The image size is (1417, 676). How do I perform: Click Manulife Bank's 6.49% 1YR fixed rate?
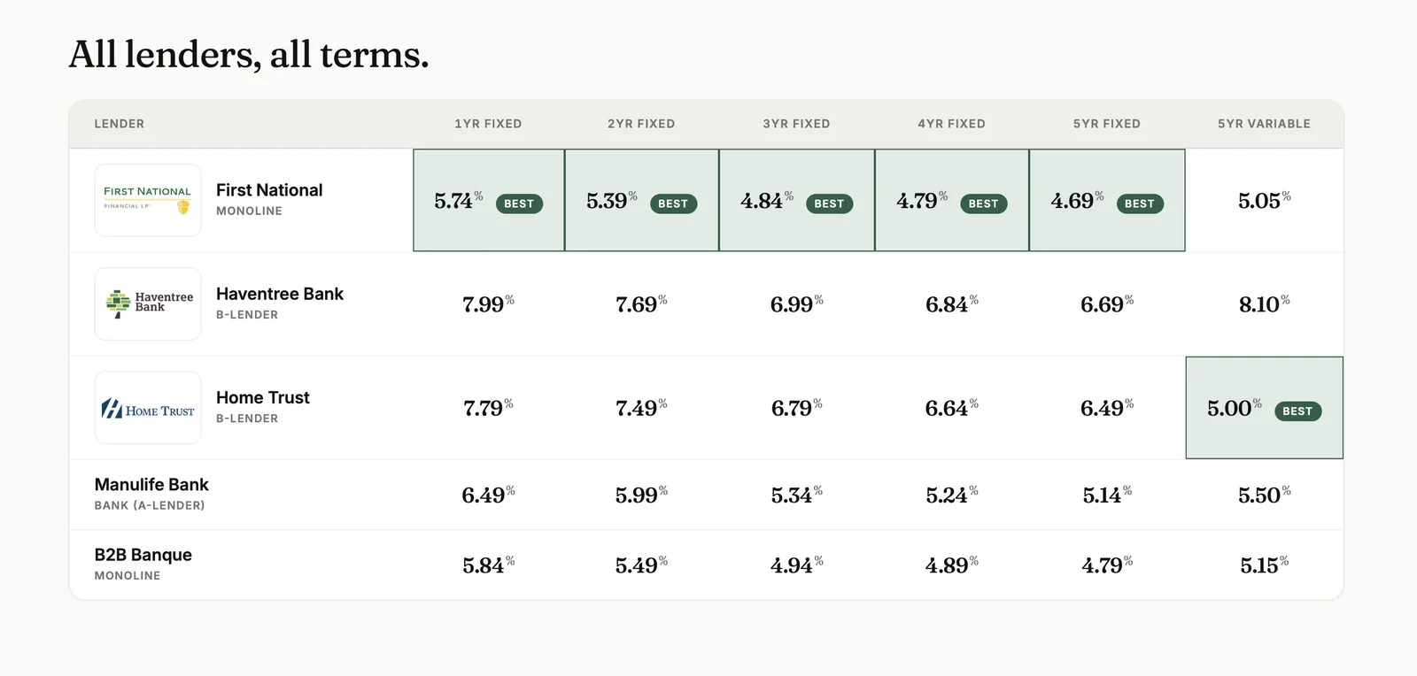point(488,495)
